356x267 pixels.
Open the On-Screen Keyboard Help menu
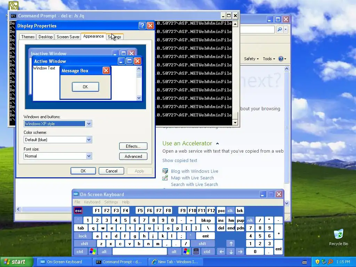click(126, 202)
